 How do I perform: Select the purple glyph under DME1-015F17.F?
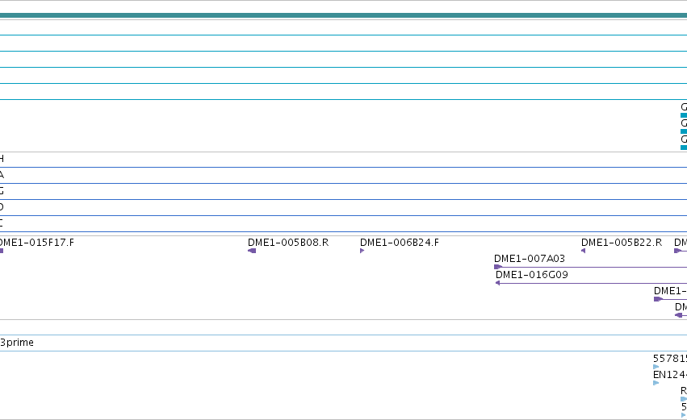[2, 251]
